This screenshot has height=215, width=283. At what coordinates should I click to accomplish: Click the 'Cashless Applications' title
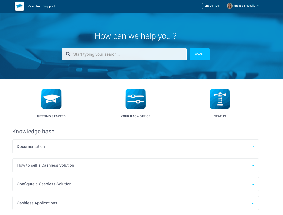coord(37,203)
